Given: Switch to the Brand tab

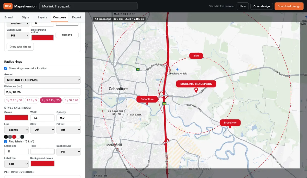Looking at the screenshot, I should (x=8, y=17).
